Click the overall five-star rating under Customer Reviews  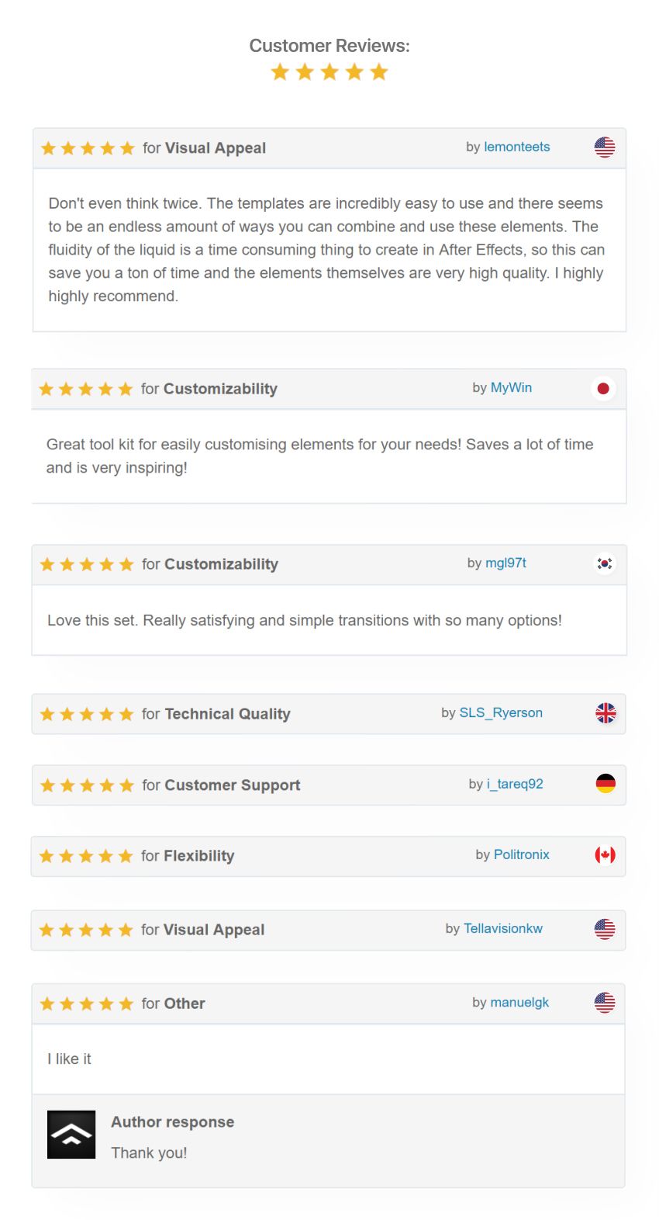(x=329, y=72)
